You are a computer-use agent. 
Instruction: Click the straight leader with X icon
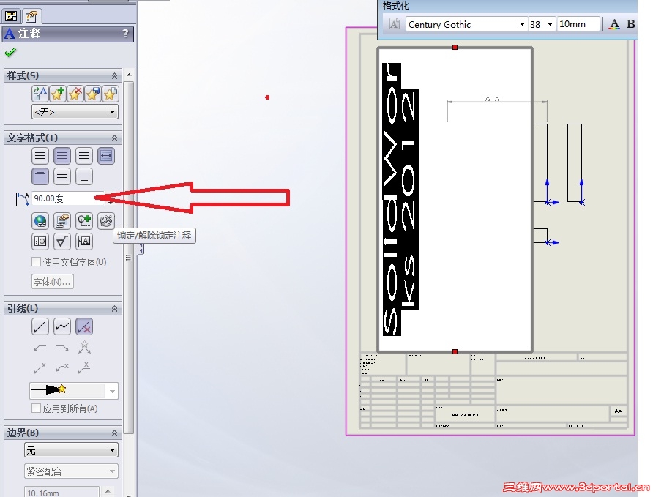[x=40, y=368]
